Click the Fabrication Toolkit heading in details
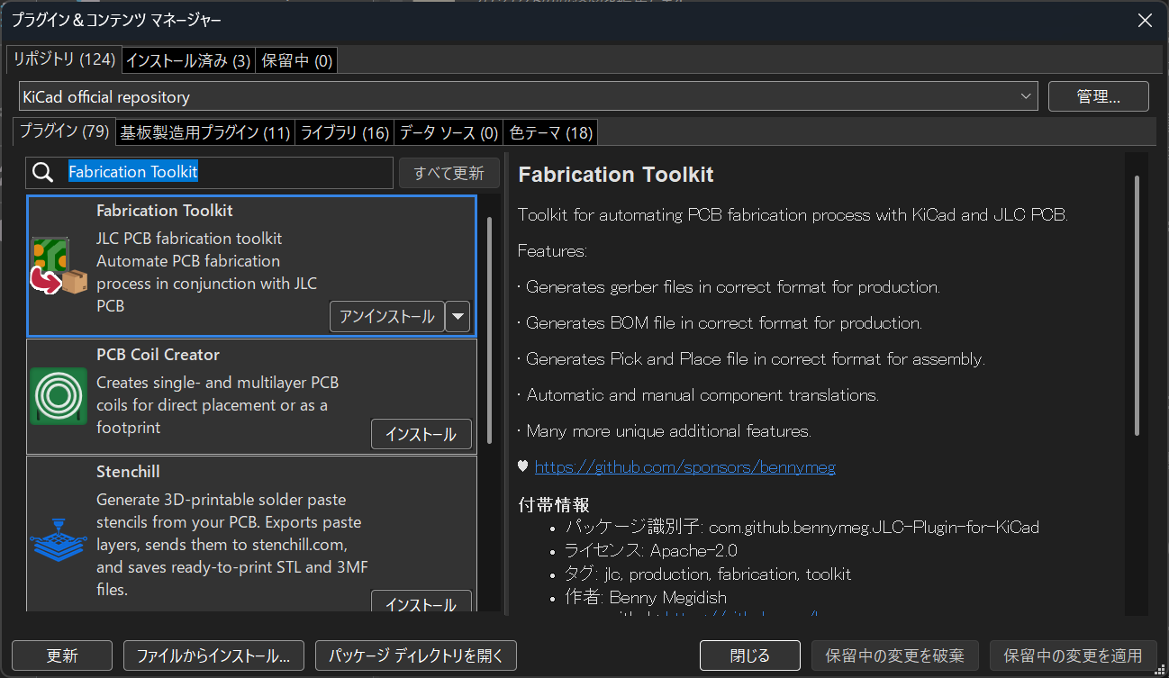1169x678 pixels. coord(616,175)
